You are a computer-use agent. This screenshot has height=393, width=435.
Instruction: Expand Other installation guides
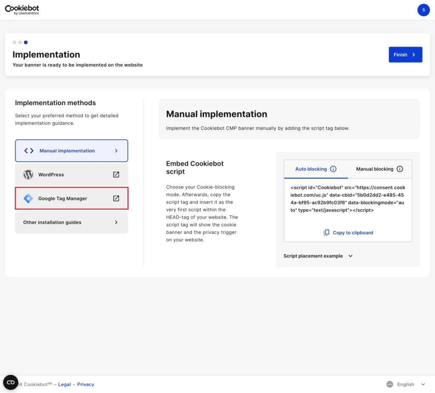point(71,222)
